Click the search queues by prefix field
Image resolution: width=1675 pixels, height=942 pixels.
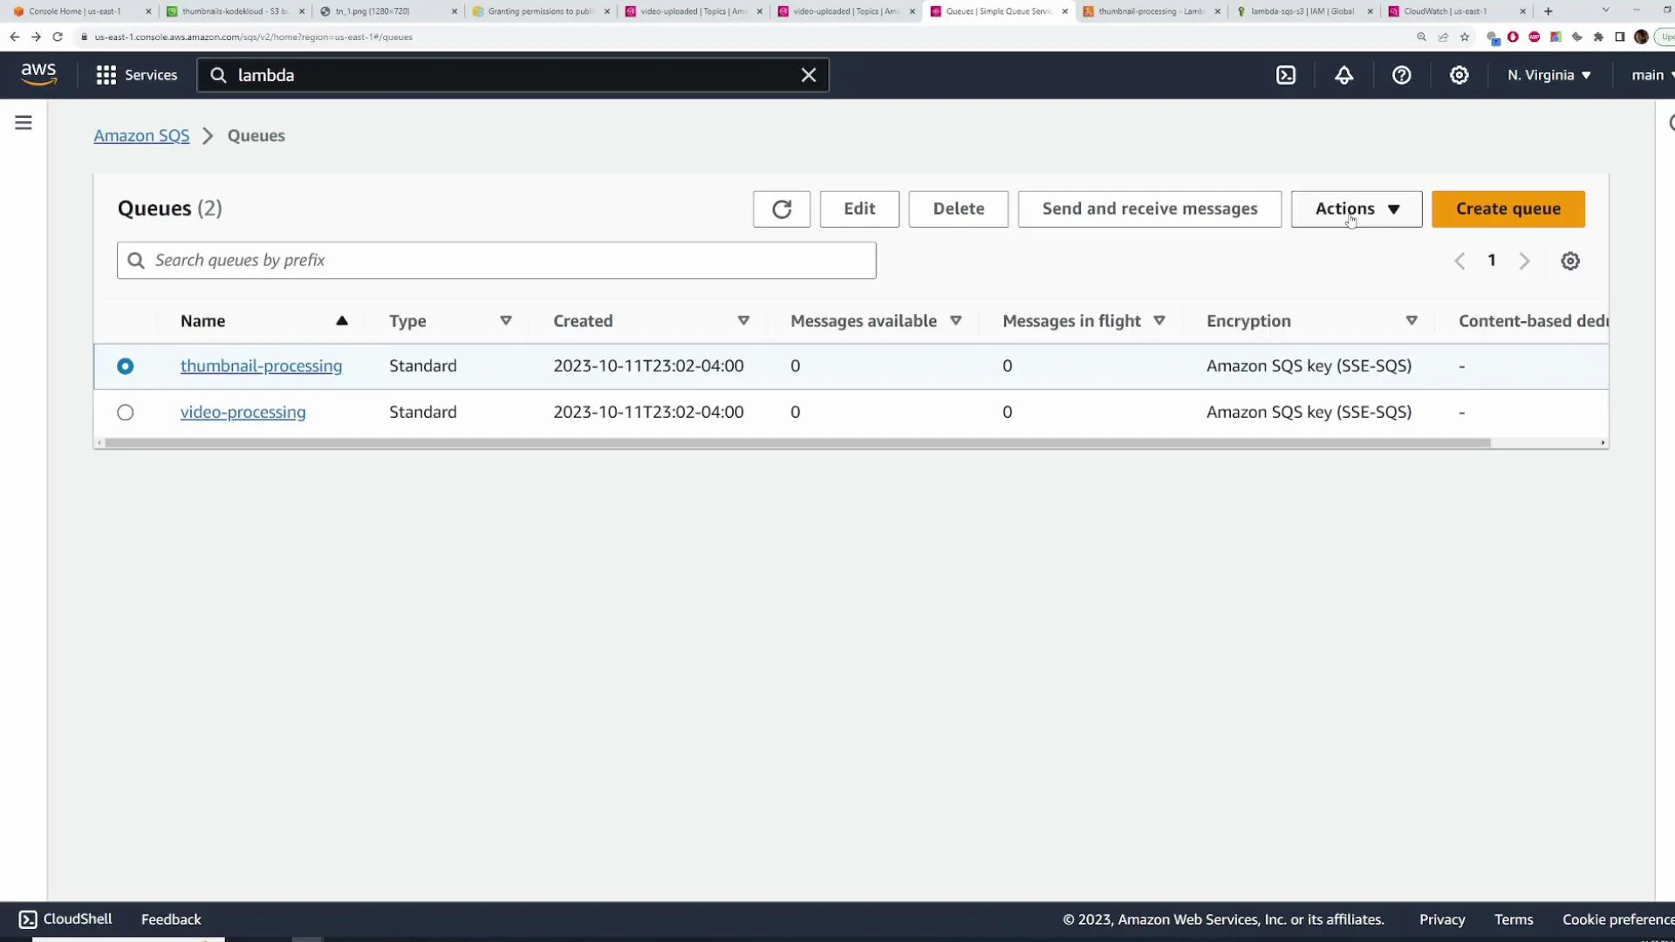(496, 260)
